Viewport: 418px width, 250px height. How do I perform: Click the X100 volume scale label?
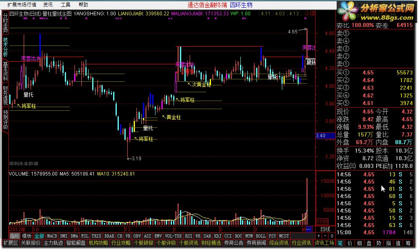[x=322, y=221]
